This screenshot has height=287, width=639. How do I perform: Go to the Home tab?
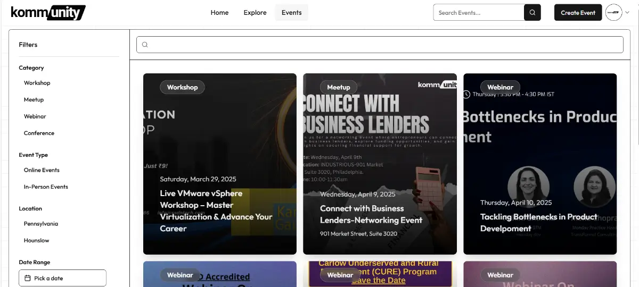[219, 13]
